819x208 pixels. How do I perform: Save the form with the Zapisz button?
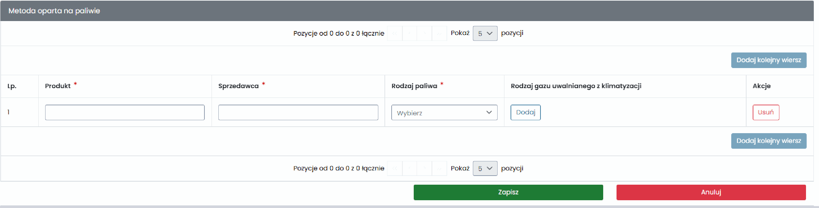pos(508,192)
